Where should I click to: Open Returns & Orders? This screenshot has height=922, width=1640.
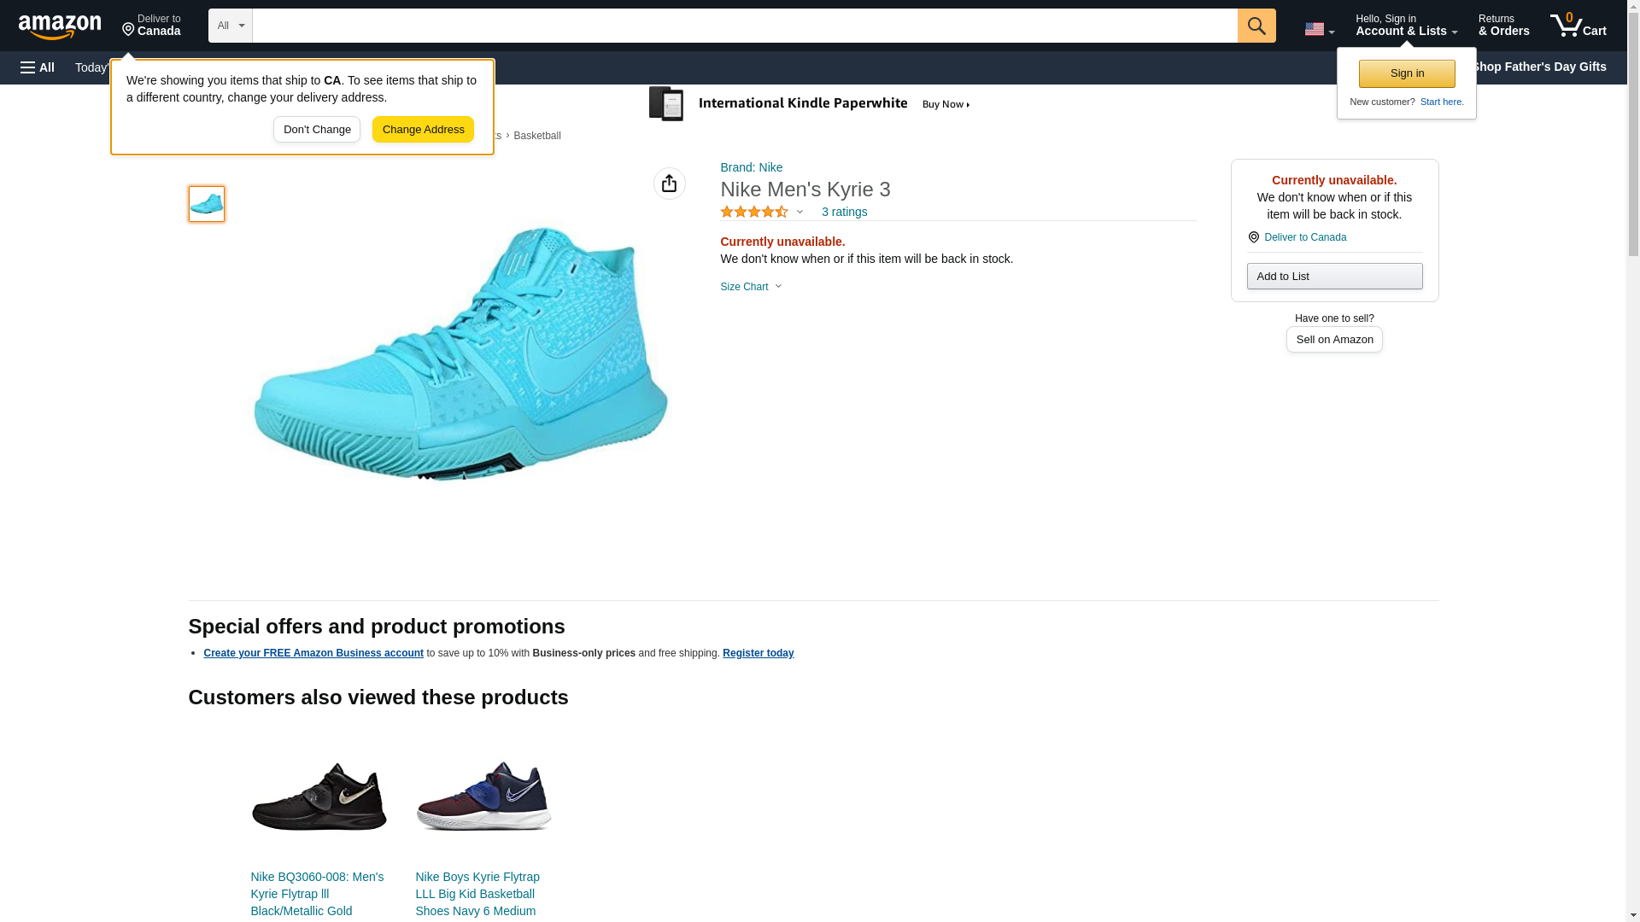pyautogui.click(x=1503, y=26)
